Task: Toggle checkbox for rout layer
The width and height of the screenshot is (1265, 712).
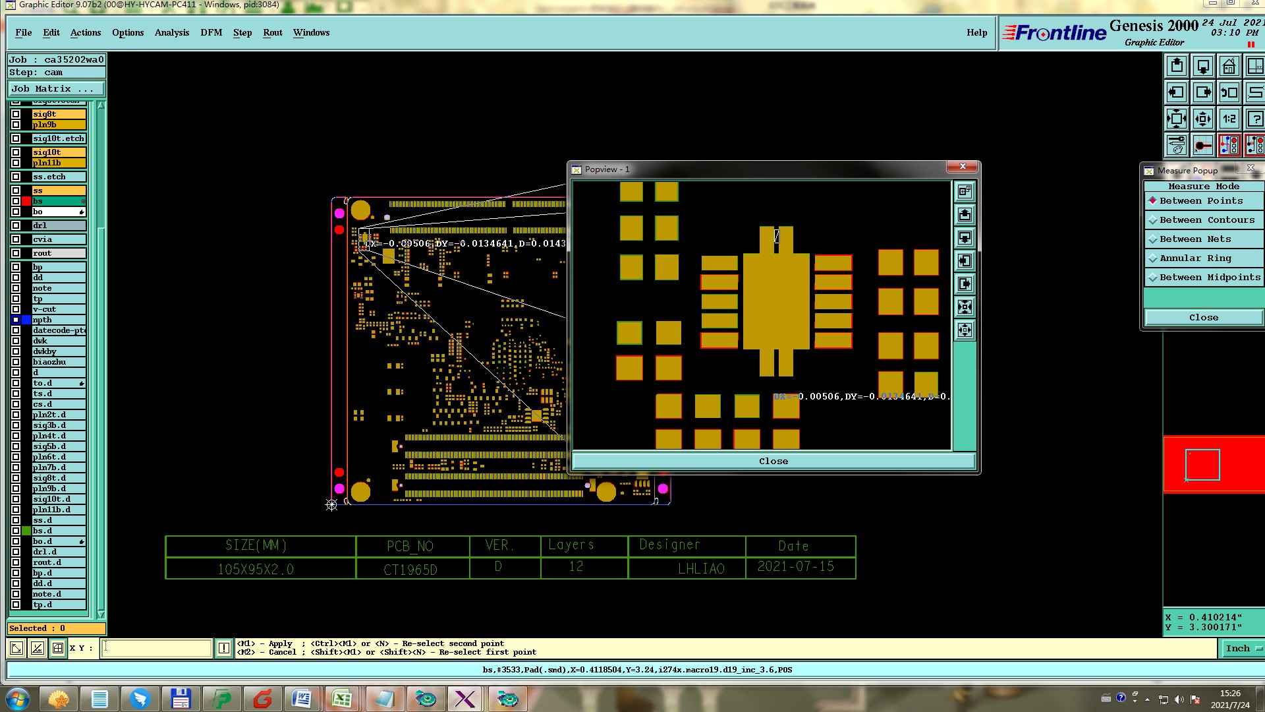Action: tap(16, 253)
